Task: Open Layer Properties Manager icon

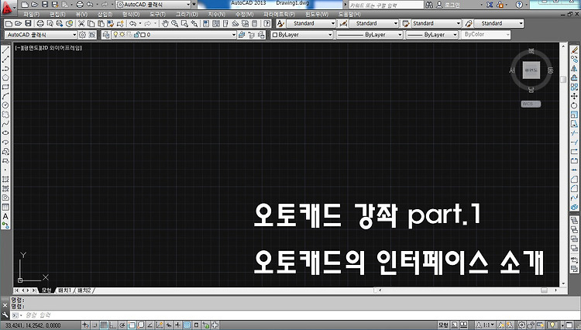Action: pyautogui.click(x=106, y=34)
